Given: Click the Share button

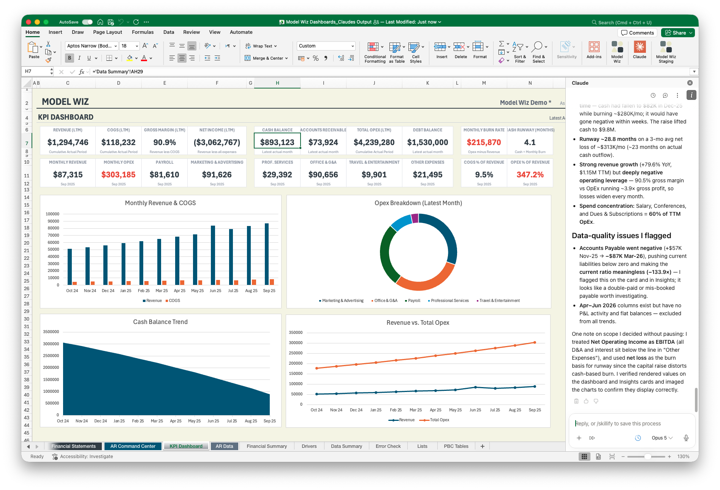Looking at the screenshot, I should (678, 33).
